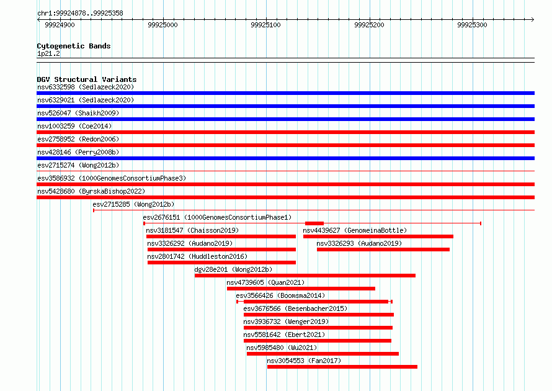This screenshot has height=391, width=552.
Task: Click the ruler's right arrowhead
Action: point(533,19)
